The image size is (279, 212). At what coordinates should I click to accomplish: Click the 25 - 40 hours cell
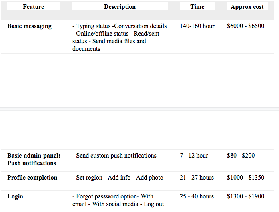coord(197,196)
